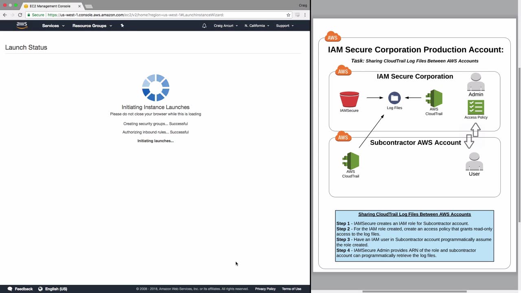Open a new Chrome tab
The height and width of the screenshot is (293, 521).
tap(89, 6)
